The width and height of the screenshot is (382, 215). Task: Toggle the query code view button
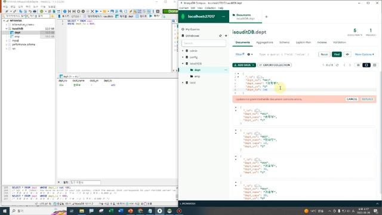coord(347,54)
